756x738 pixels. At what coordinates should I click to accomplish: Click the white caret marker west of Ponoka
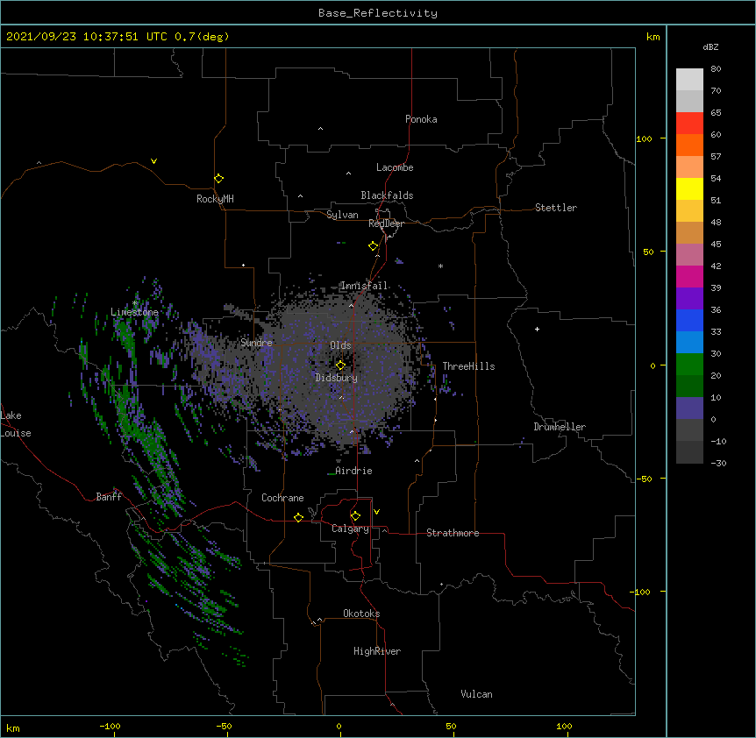[321, 129]
